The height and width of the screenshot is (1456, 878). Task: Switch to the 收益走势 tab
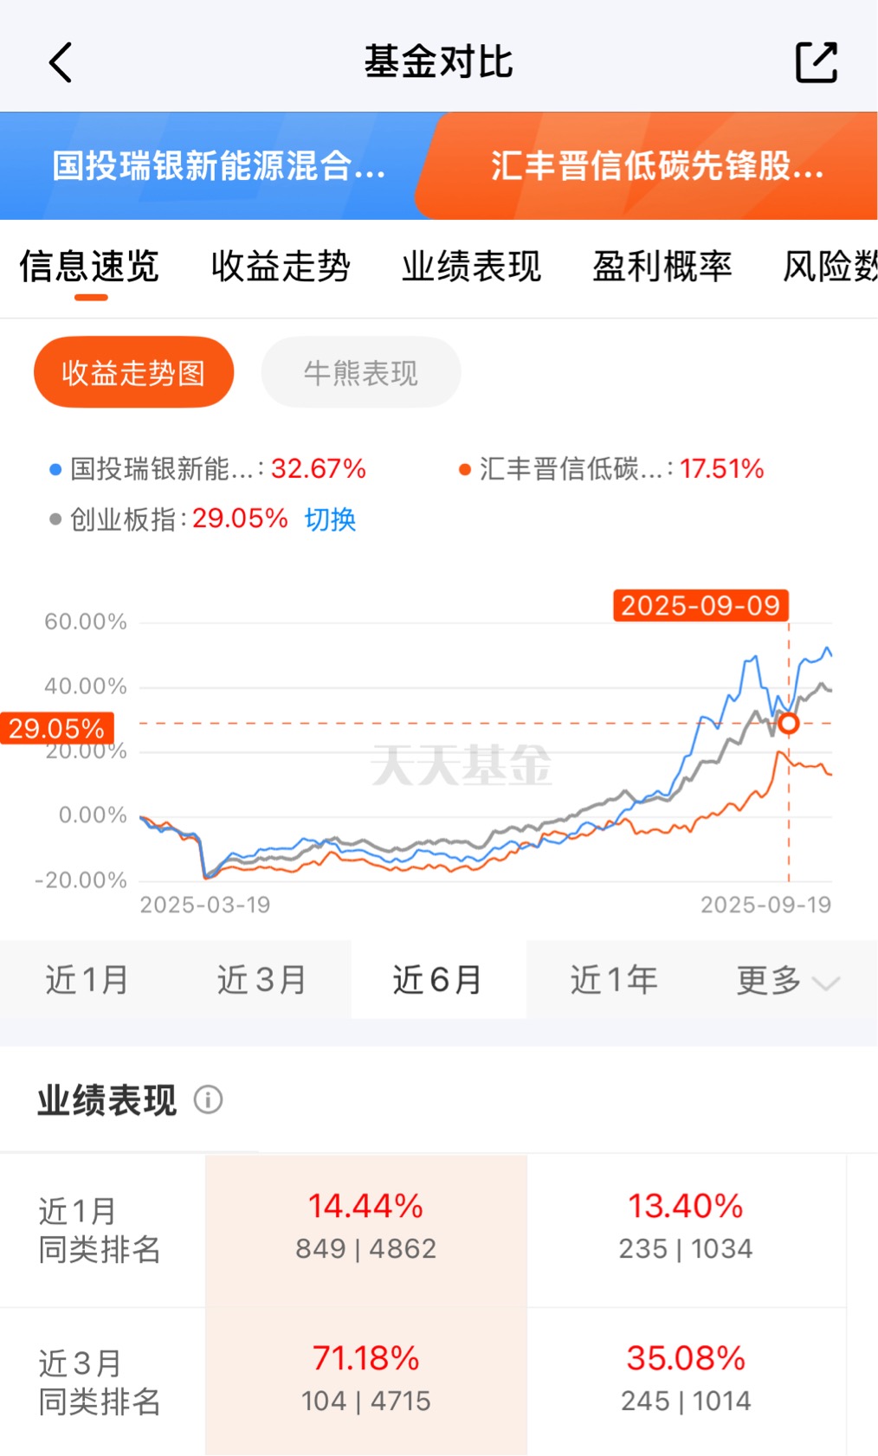(x=281, y=266)
